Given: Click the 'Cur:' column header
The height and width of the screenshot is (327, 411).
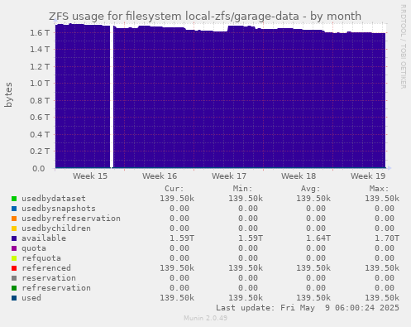Looking at the screenshot, I should coord(174,189).
